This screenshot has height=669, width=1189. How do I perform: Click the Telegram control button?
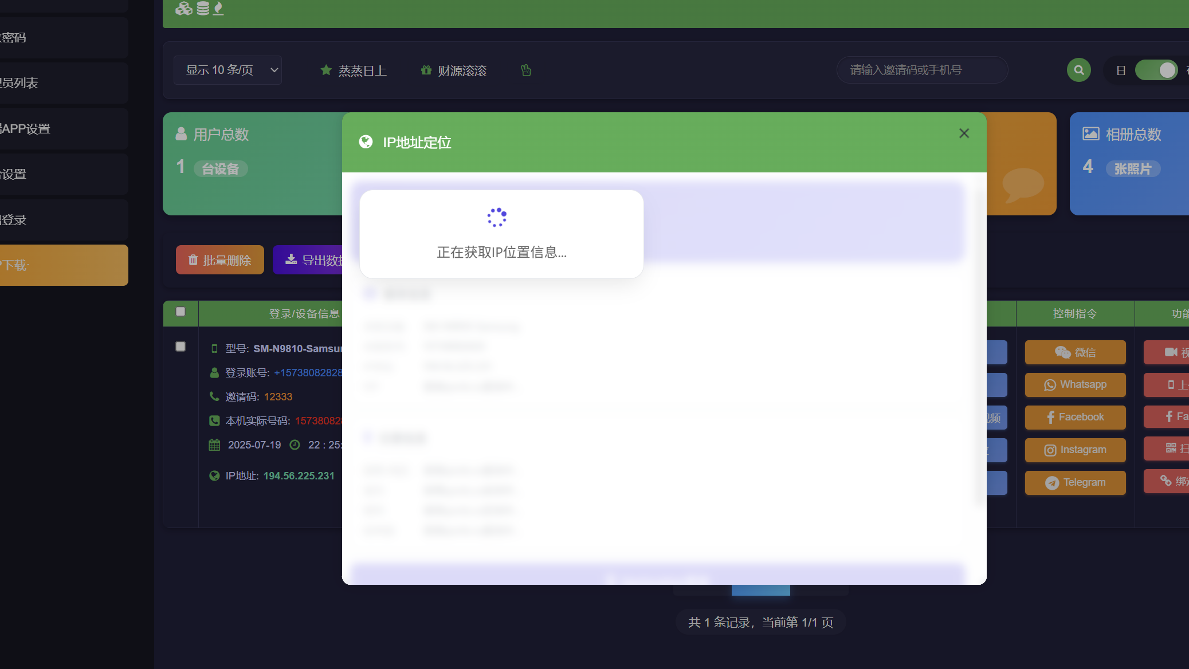click(x=1075, y=483)
